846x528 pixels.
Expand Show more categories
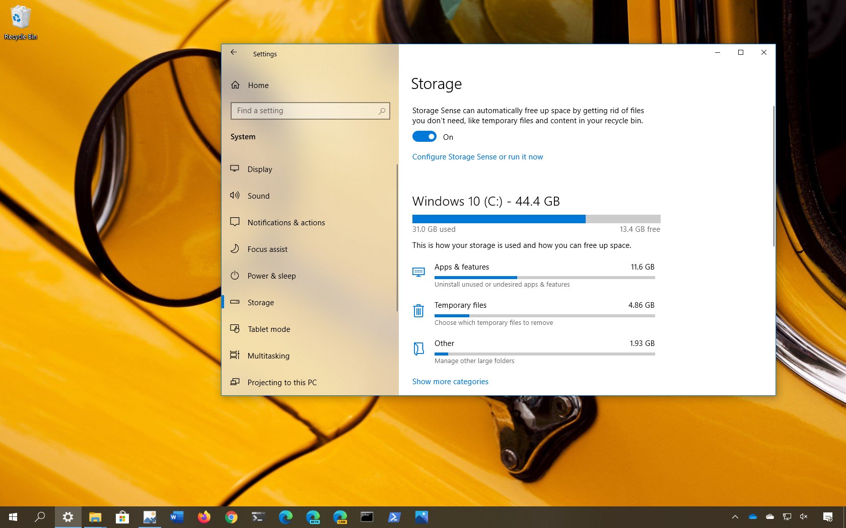point(450,382)
